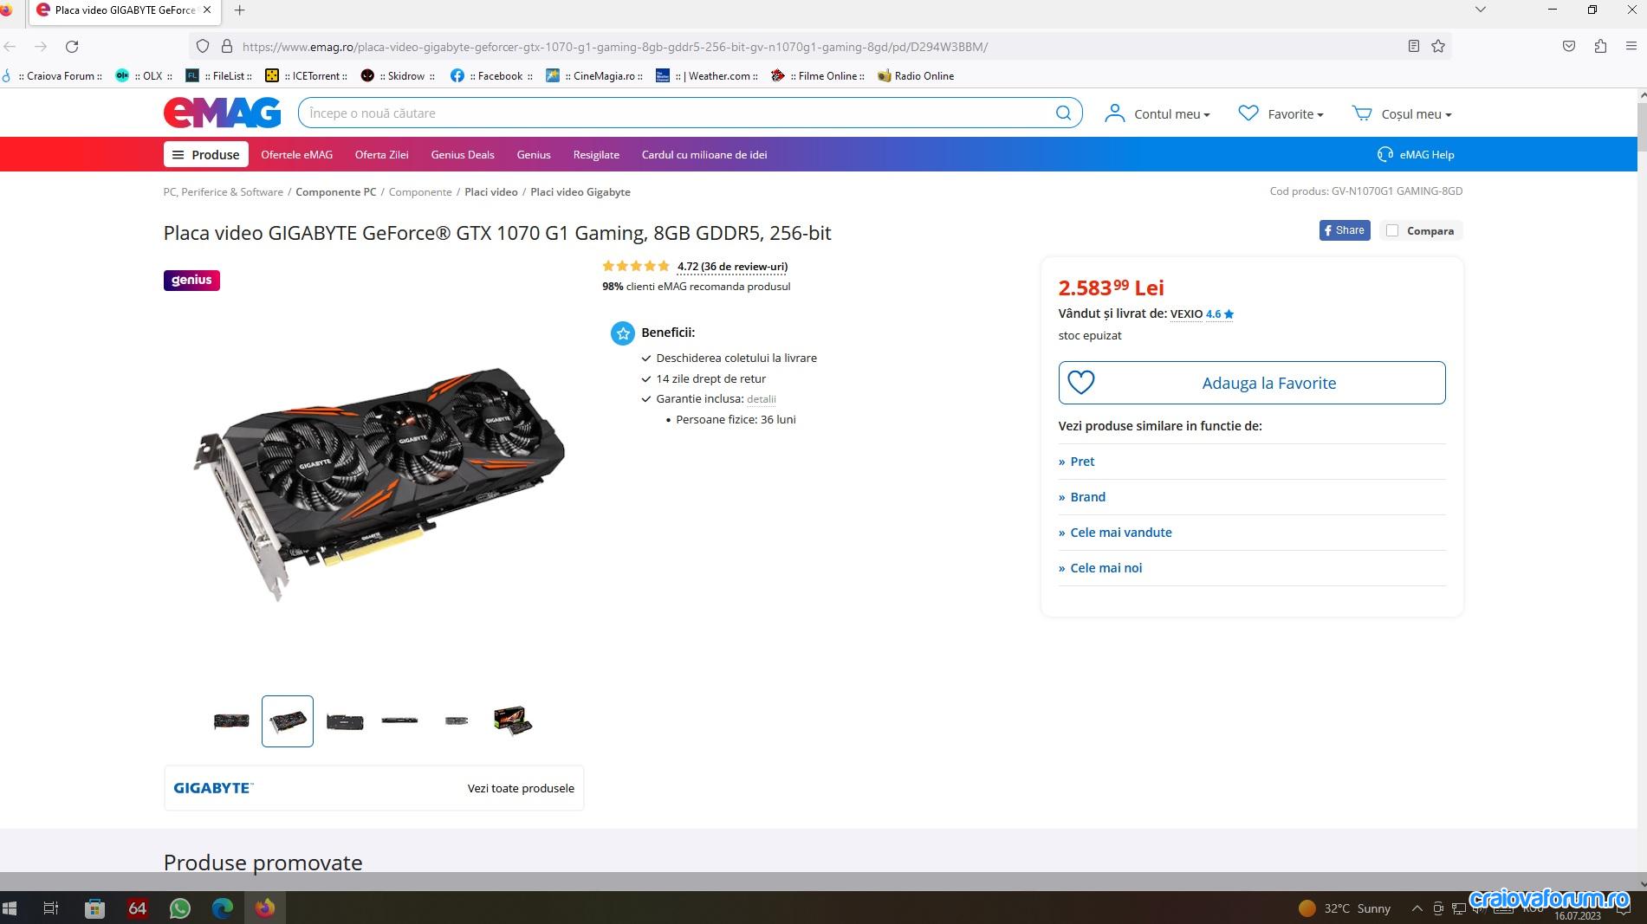This screenshot has height=924, width=1647.
Task: Click eMAG Help headset icon
Action: tap(1384, 154)
